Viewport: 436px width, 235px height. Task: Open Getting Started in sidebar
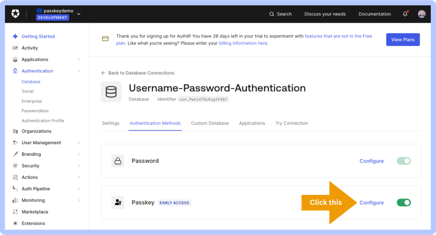38,36
